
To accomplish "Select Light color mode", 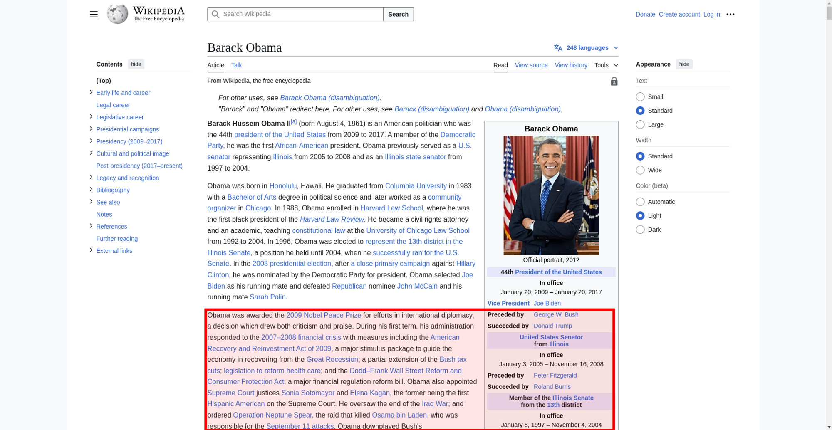I will pyautogui.click(x=640, y=216).
